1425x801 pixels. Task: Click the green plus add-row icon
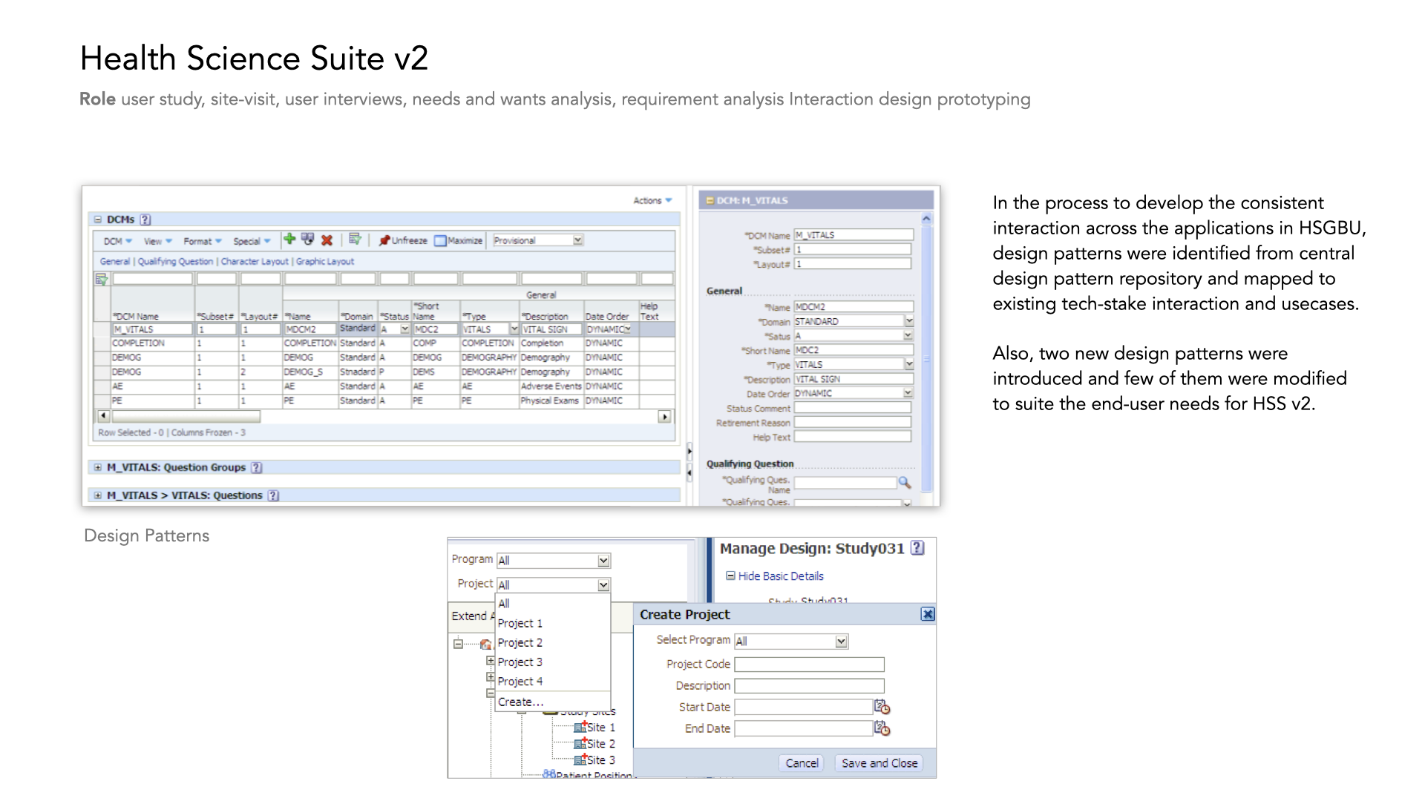click(x=289, y=240)
